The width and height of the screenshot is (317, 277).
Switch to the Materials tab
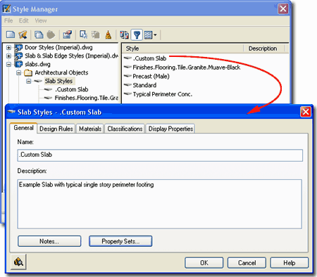click(90, 129)
